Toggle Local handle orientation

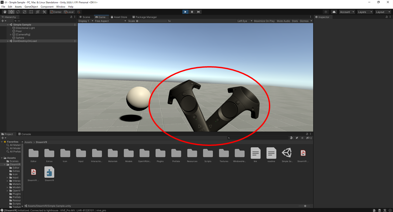click(x=69, y=12)
